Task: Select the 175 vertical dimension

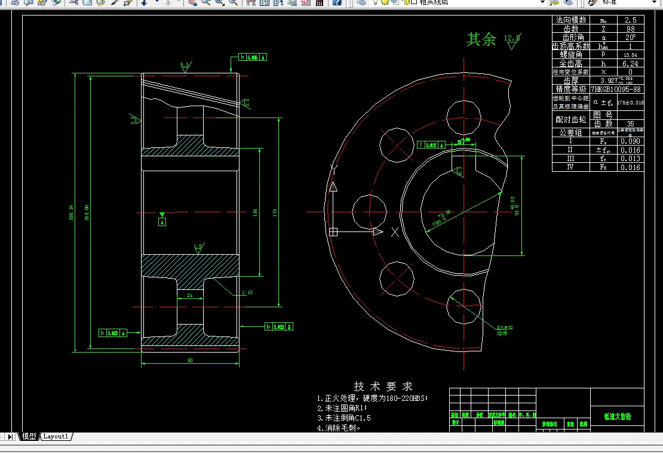Action: tap(275, 212)
